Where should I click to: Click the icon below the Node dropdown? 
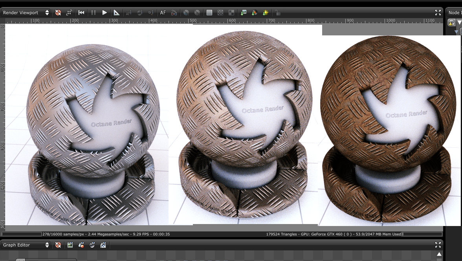[451, 23]
